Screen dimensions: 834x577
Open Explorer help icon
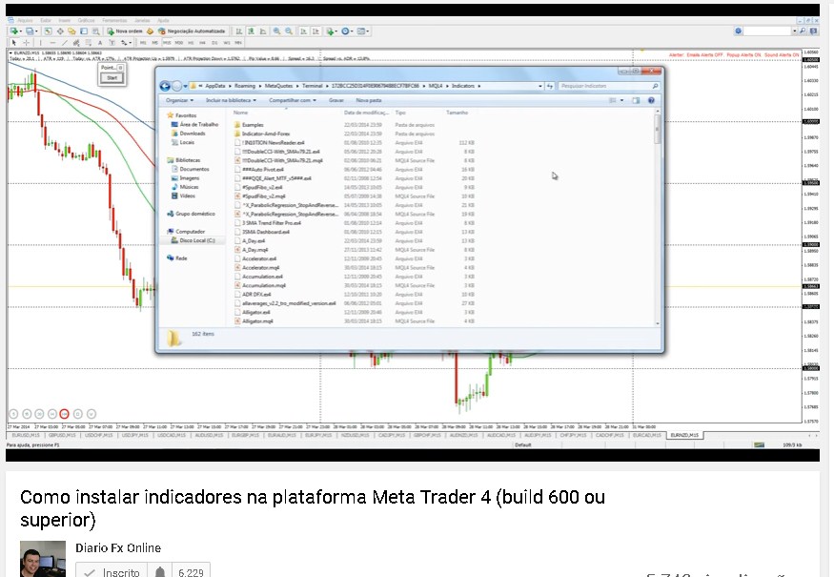(651, 100)
